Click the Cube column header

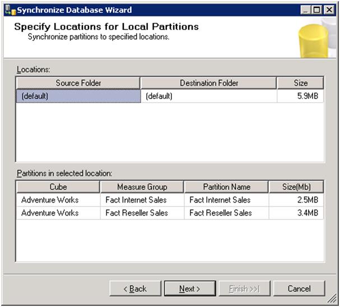(58, 187)
